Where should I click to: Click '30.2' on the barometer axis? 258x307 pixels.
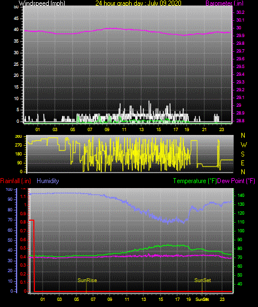[x=240, y=12]
